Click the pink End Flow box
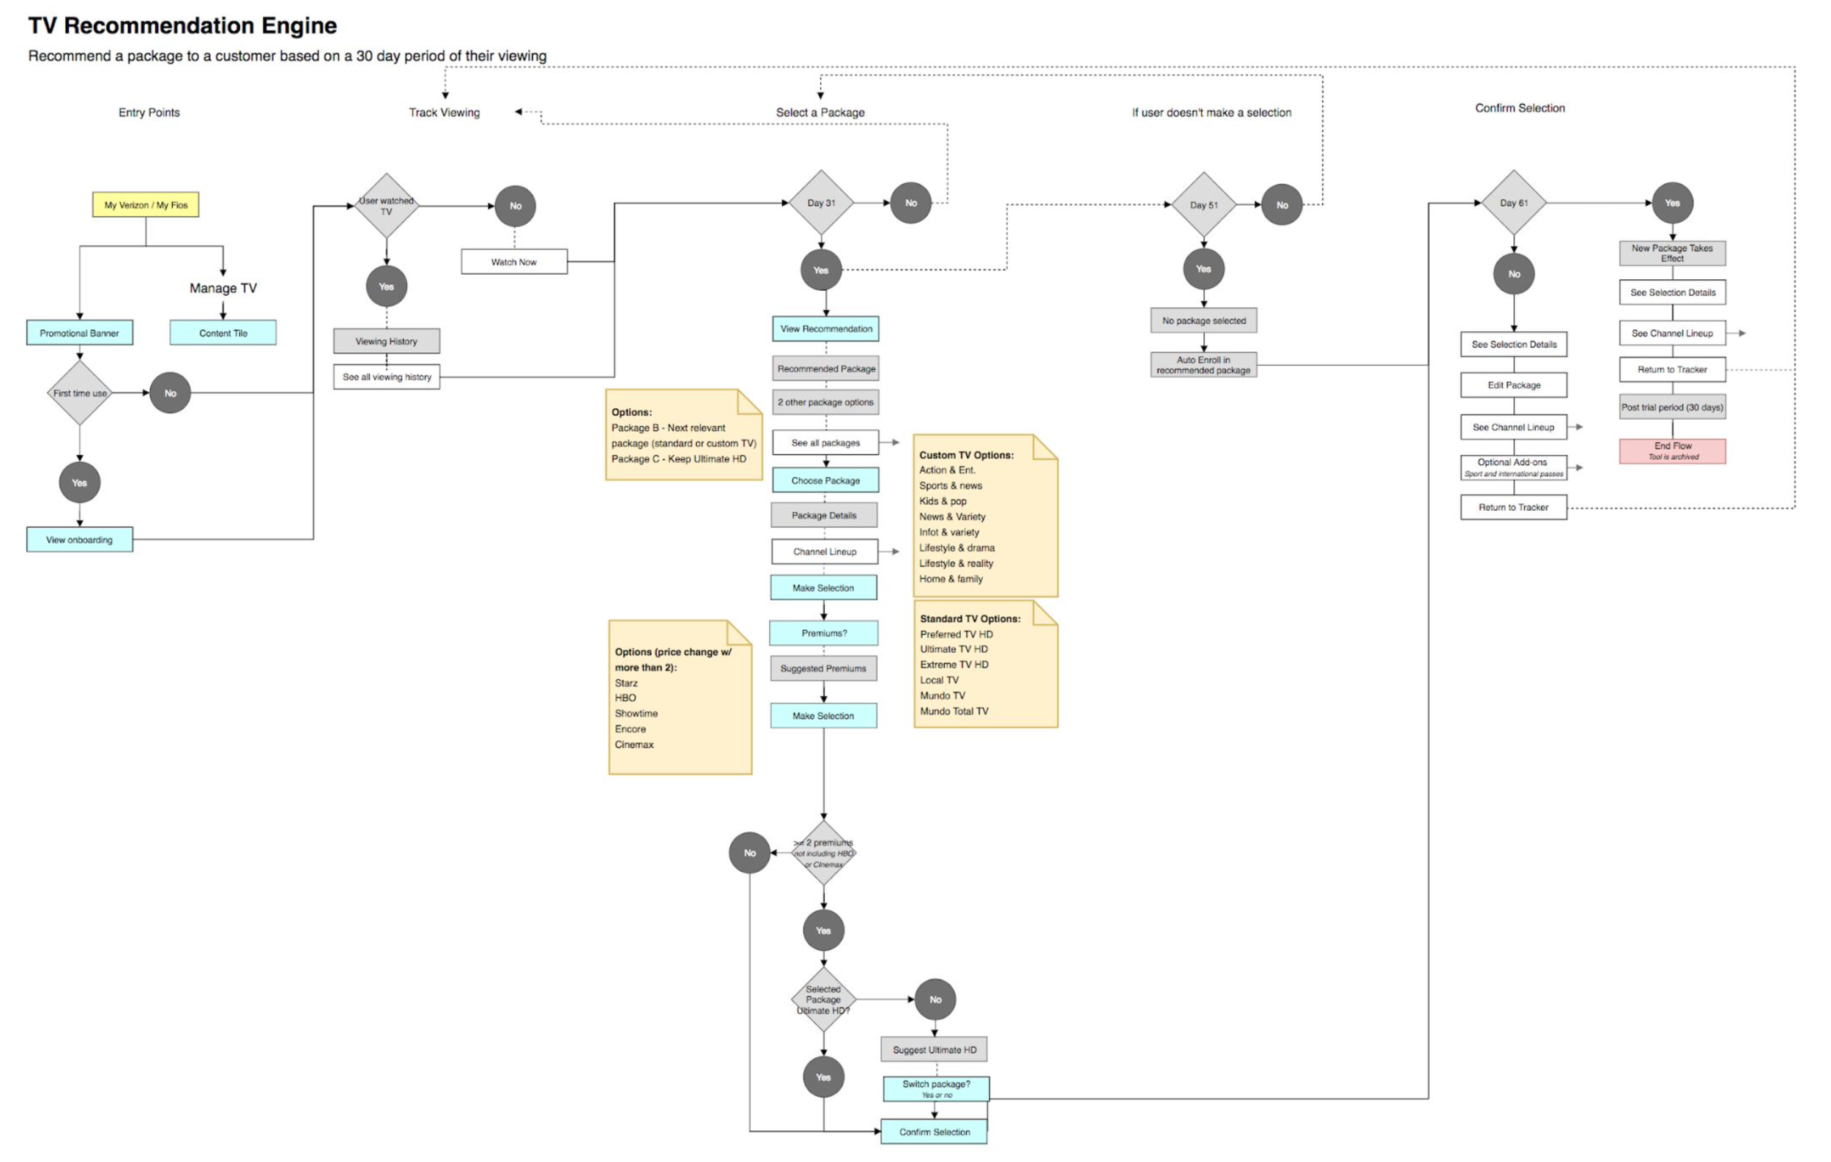 (x=1672, y=451)
